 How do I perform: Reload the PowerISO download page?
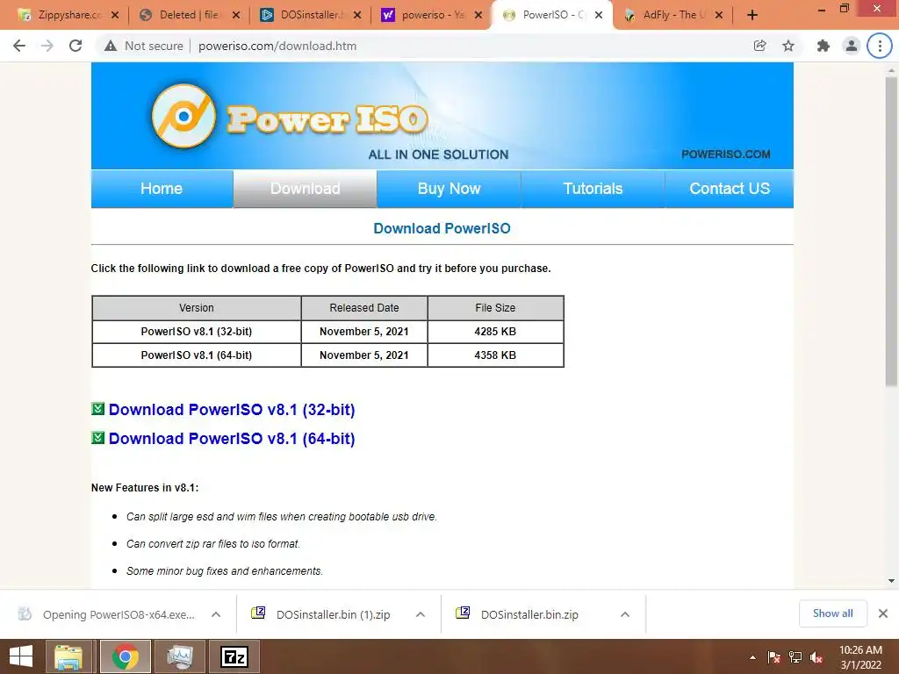click(76, 46)
